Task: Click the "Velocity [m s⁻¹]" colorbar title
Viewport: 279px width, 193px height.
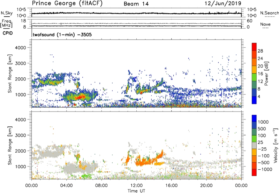Action: click(276, 145)
